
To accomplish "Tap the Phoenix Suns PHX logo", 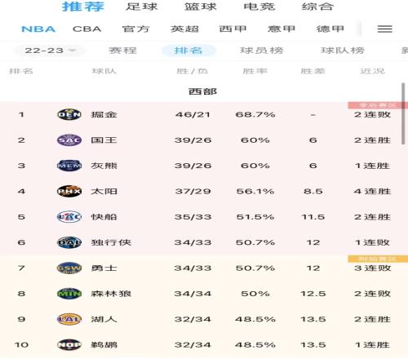I will click(69, 191).
